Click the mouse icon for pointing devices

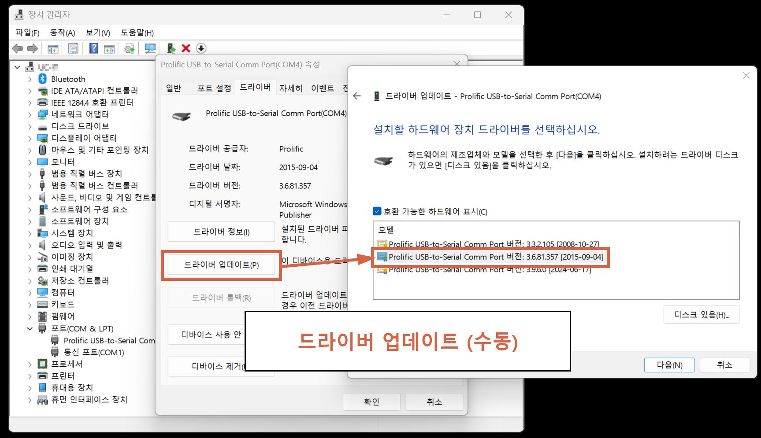pyautogui.click(x=43, y=150)
